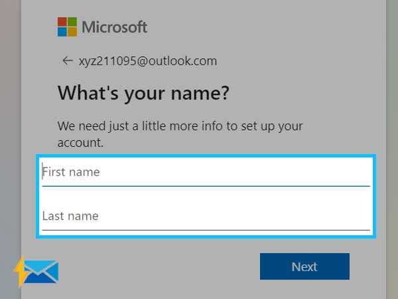Click the green square of Microsoft logo
The image size is (398, 299).
(x=72, y=22)
